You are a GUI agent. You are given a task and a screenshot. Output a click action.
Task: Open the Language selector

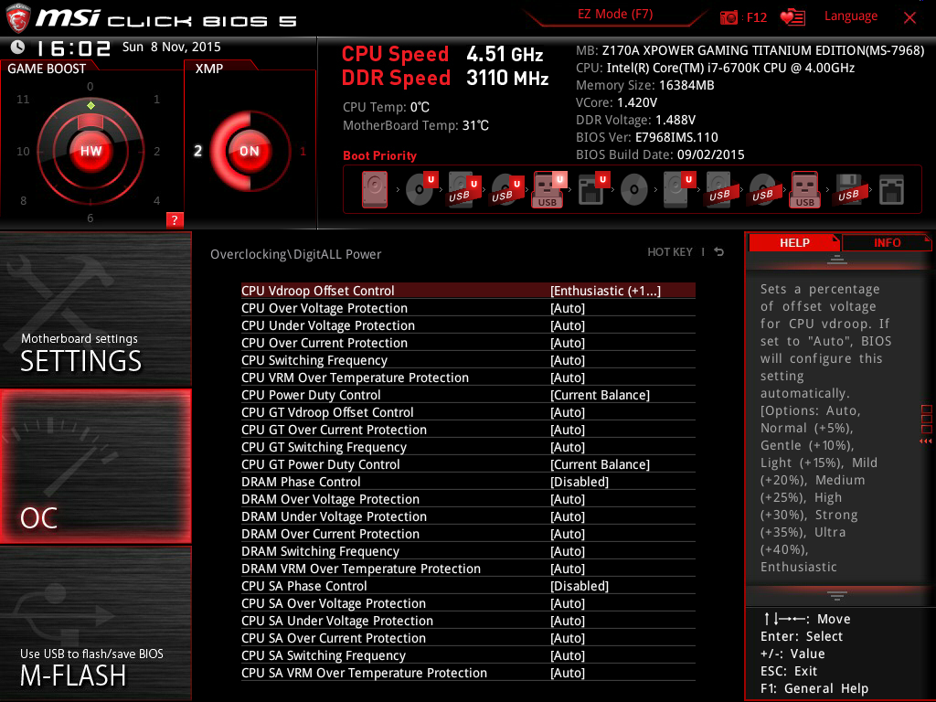click(x=851, y=16)
